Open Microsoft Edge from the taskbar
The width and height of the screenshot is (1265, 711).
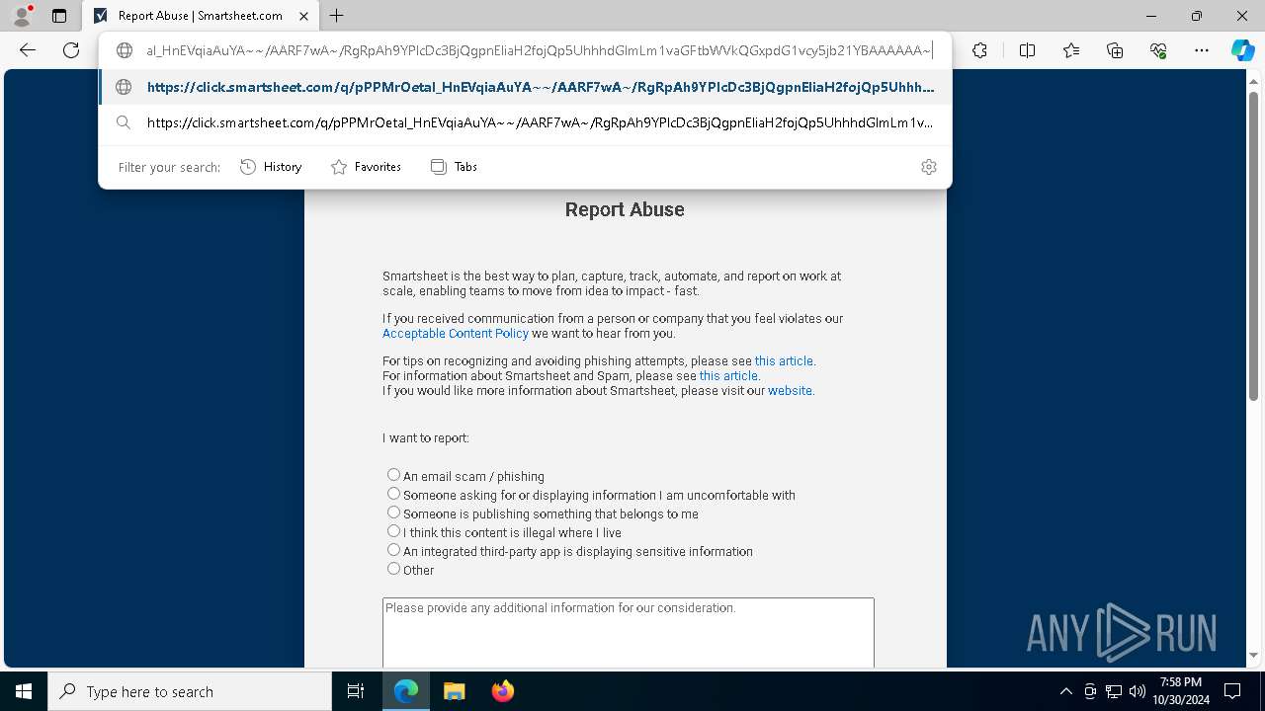(406, 691)
